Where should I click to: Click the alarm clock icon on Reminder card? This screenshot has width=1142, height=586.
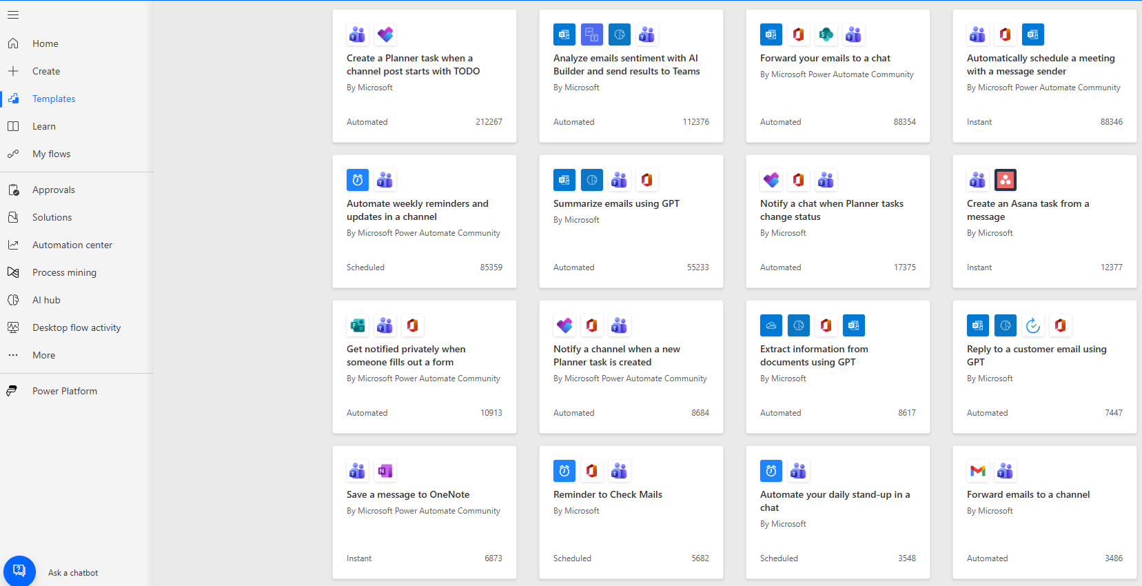(564, 471)
